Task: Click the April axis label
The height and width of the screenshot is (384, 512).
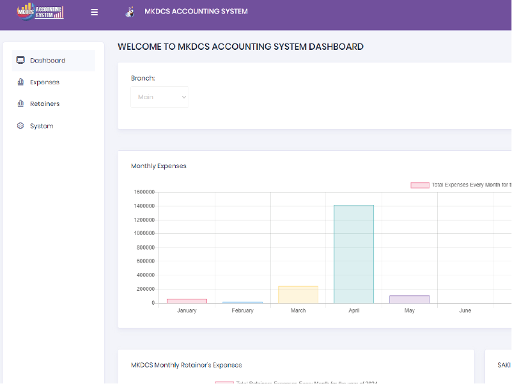Action: (x=354, y=311)
